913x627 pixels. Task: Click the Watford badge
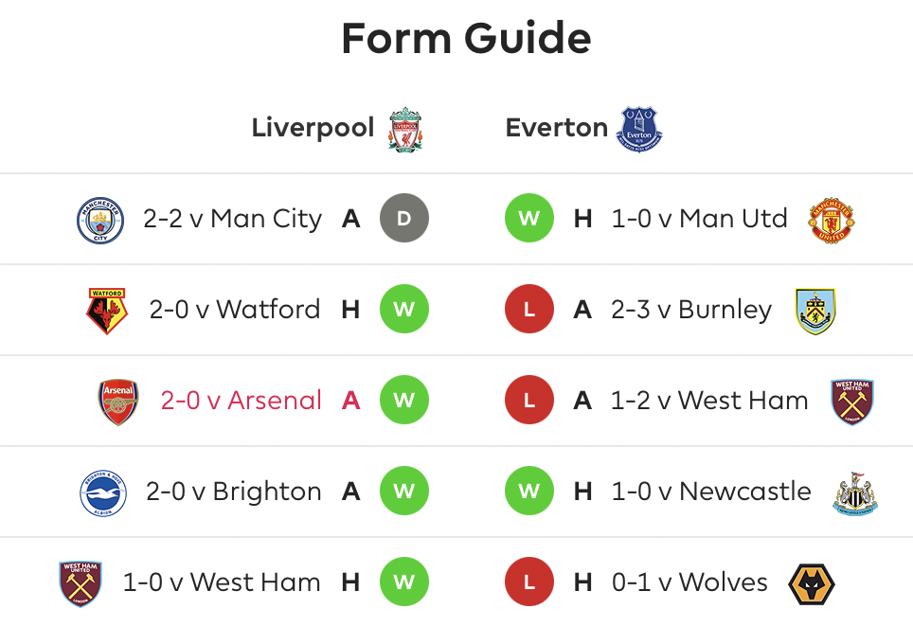(107, 311)
